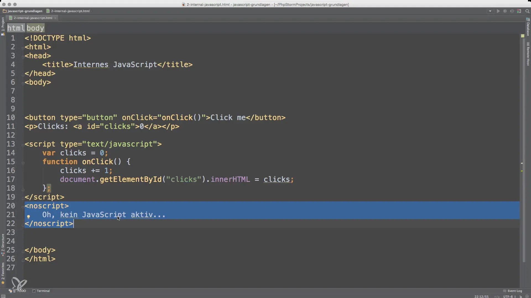
Task: Collapse the script block at line 13
Action: click(23, 145)
